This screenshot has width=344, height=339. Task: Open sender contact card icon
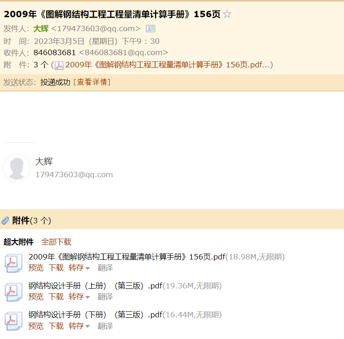150,28
